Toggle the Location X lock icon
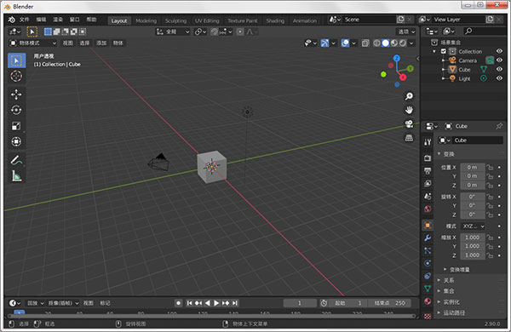 click(x=490, y=168)
